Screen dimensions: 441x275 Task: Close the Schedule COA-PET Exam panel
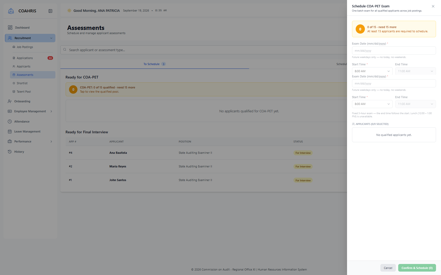tap(433, 6)
